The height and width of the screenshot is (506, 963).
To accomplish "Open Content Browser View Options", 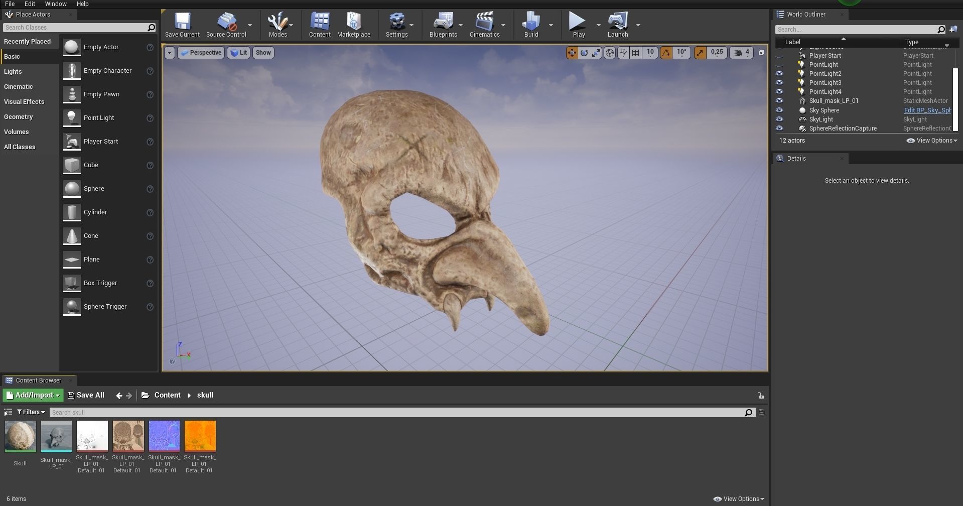I will tap(739, 499).
